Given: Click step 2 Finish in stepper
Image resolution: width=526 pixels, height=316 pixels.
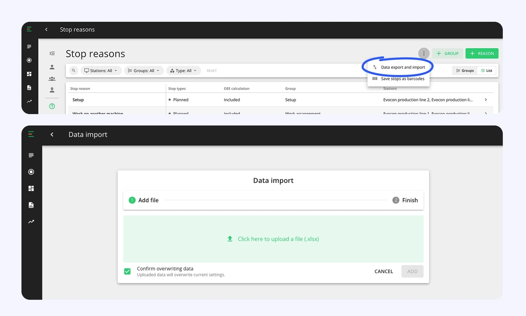Looking at the screenshot, I should (x=405, y=200).
